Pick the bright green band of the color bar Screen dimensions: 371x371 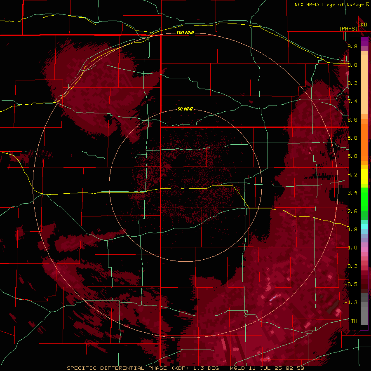(364, 199)
